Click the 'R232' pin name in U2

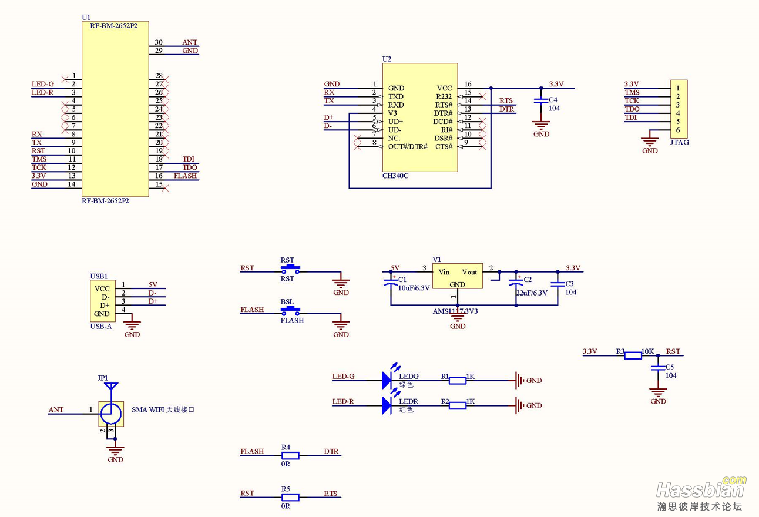(444, 96)
